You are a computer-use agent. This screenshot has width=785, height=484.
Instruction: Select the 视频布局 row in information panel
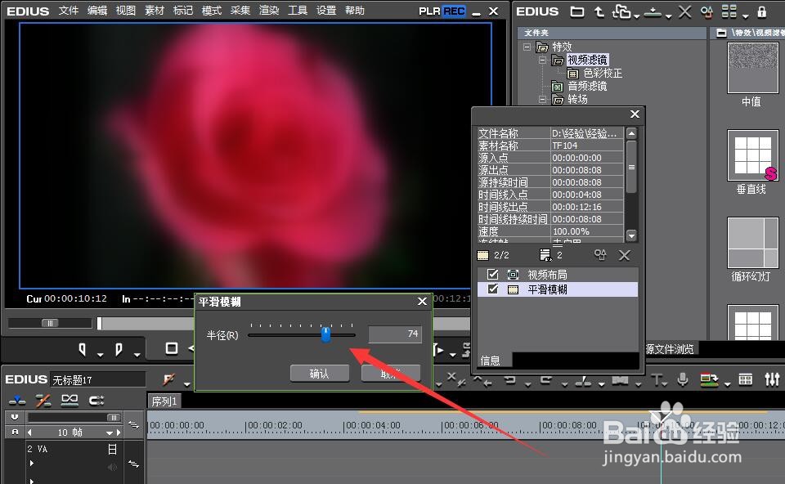(x=558, y=274)
